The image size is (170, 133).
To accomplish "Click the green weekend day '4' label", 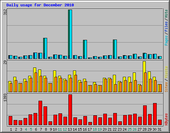I will (26, 129).
